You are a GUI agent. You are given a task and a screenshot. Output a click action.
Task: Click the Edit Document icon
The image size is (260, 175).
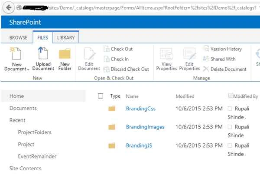[x=90, y=54]
